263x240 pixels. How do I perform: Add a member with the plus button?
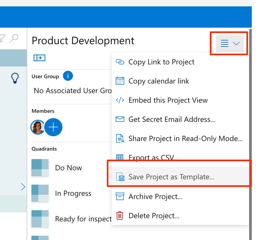pos(53,127)
